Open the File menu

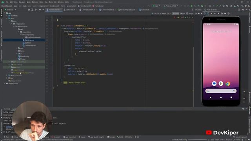click(7, 2)
